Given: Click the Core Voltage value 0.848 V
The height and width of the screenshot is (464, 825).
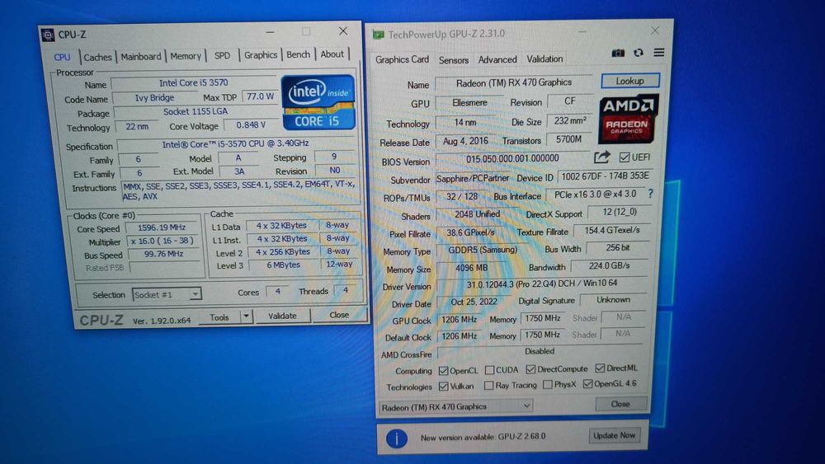Looking at the screenshot, I should pos(251,125).
